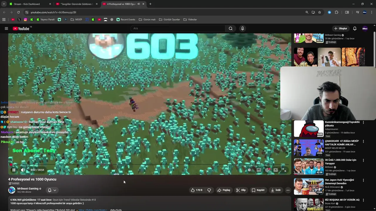This screenshot has height=211, width=376.
Task: Open the Günlük Oyunlar bookmarks folder
Action: tap(169, 20)
